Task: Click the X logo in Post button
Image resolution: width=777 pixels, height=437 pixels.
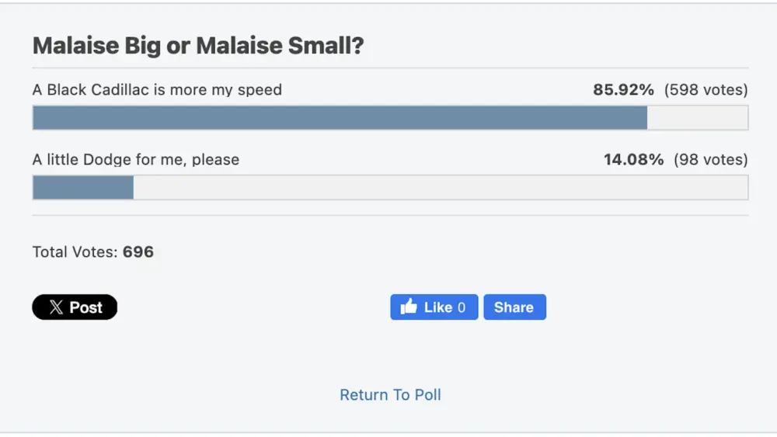Action: 56,307
